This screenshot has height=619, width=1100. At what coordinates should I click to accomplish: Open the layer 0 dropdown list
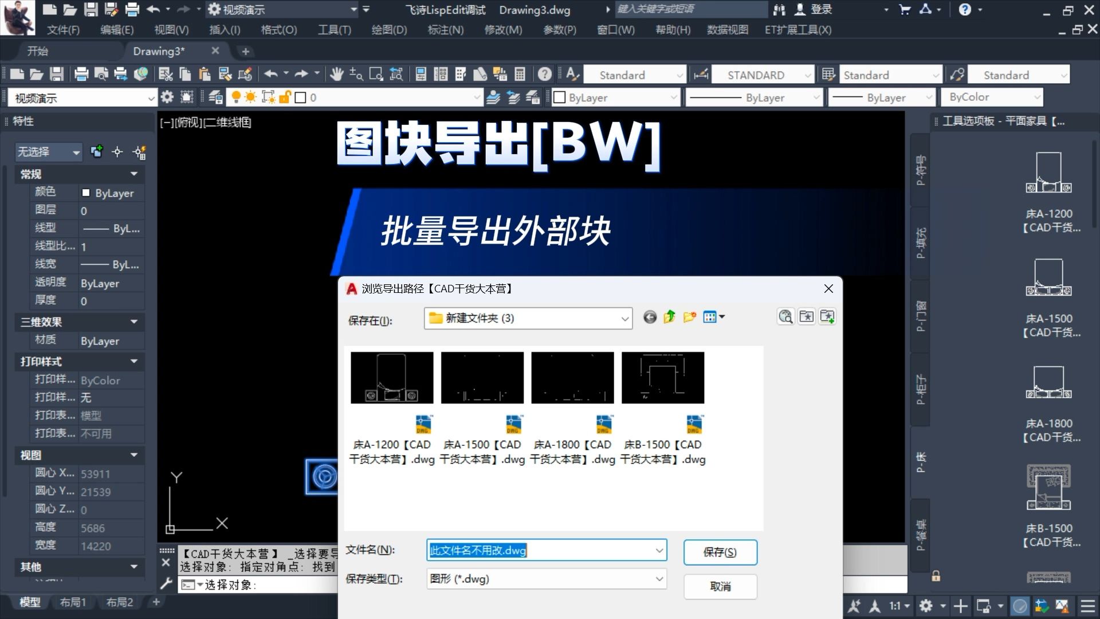477,97
